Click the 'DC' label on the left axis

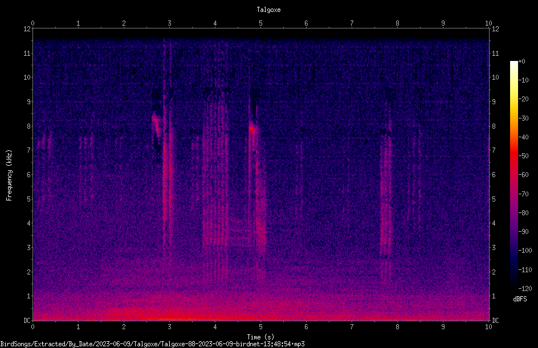27,321
